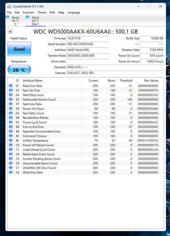Image resolution: width=170 pixels, height=236 pixels.
Task: Open the File menu
Action: point(9,12)
